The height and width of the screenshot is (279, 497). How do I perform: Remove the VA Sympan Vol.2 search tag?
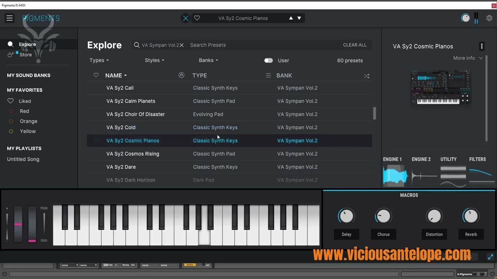point(181,45)
